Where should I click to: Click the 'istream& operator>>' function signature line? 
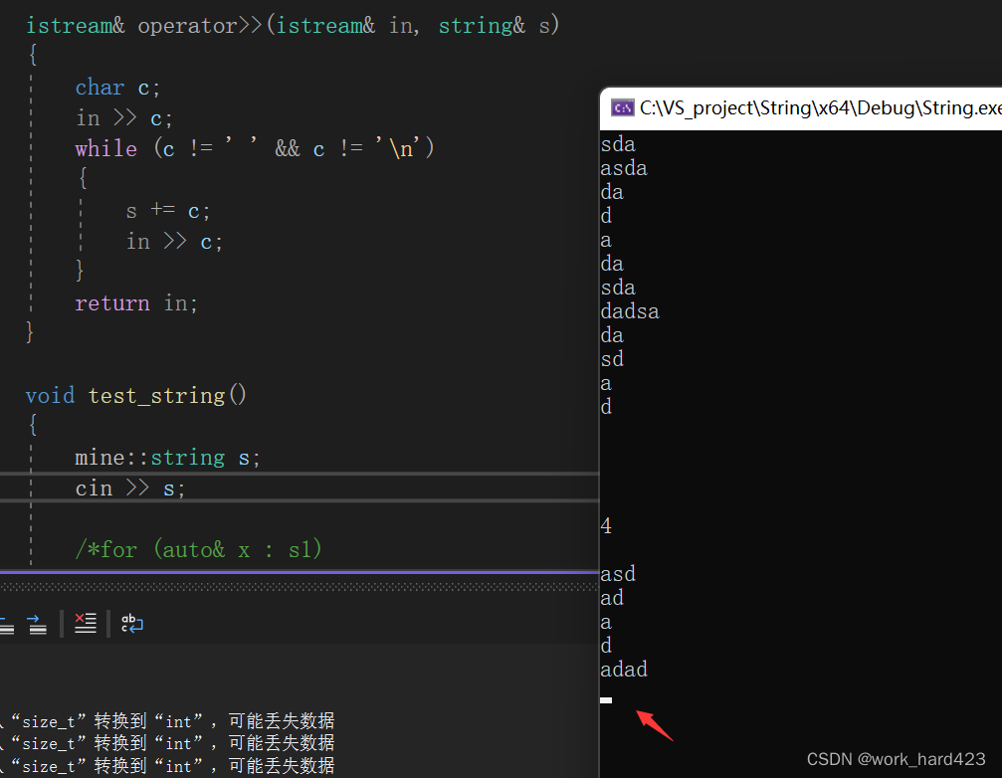point(293,26)
